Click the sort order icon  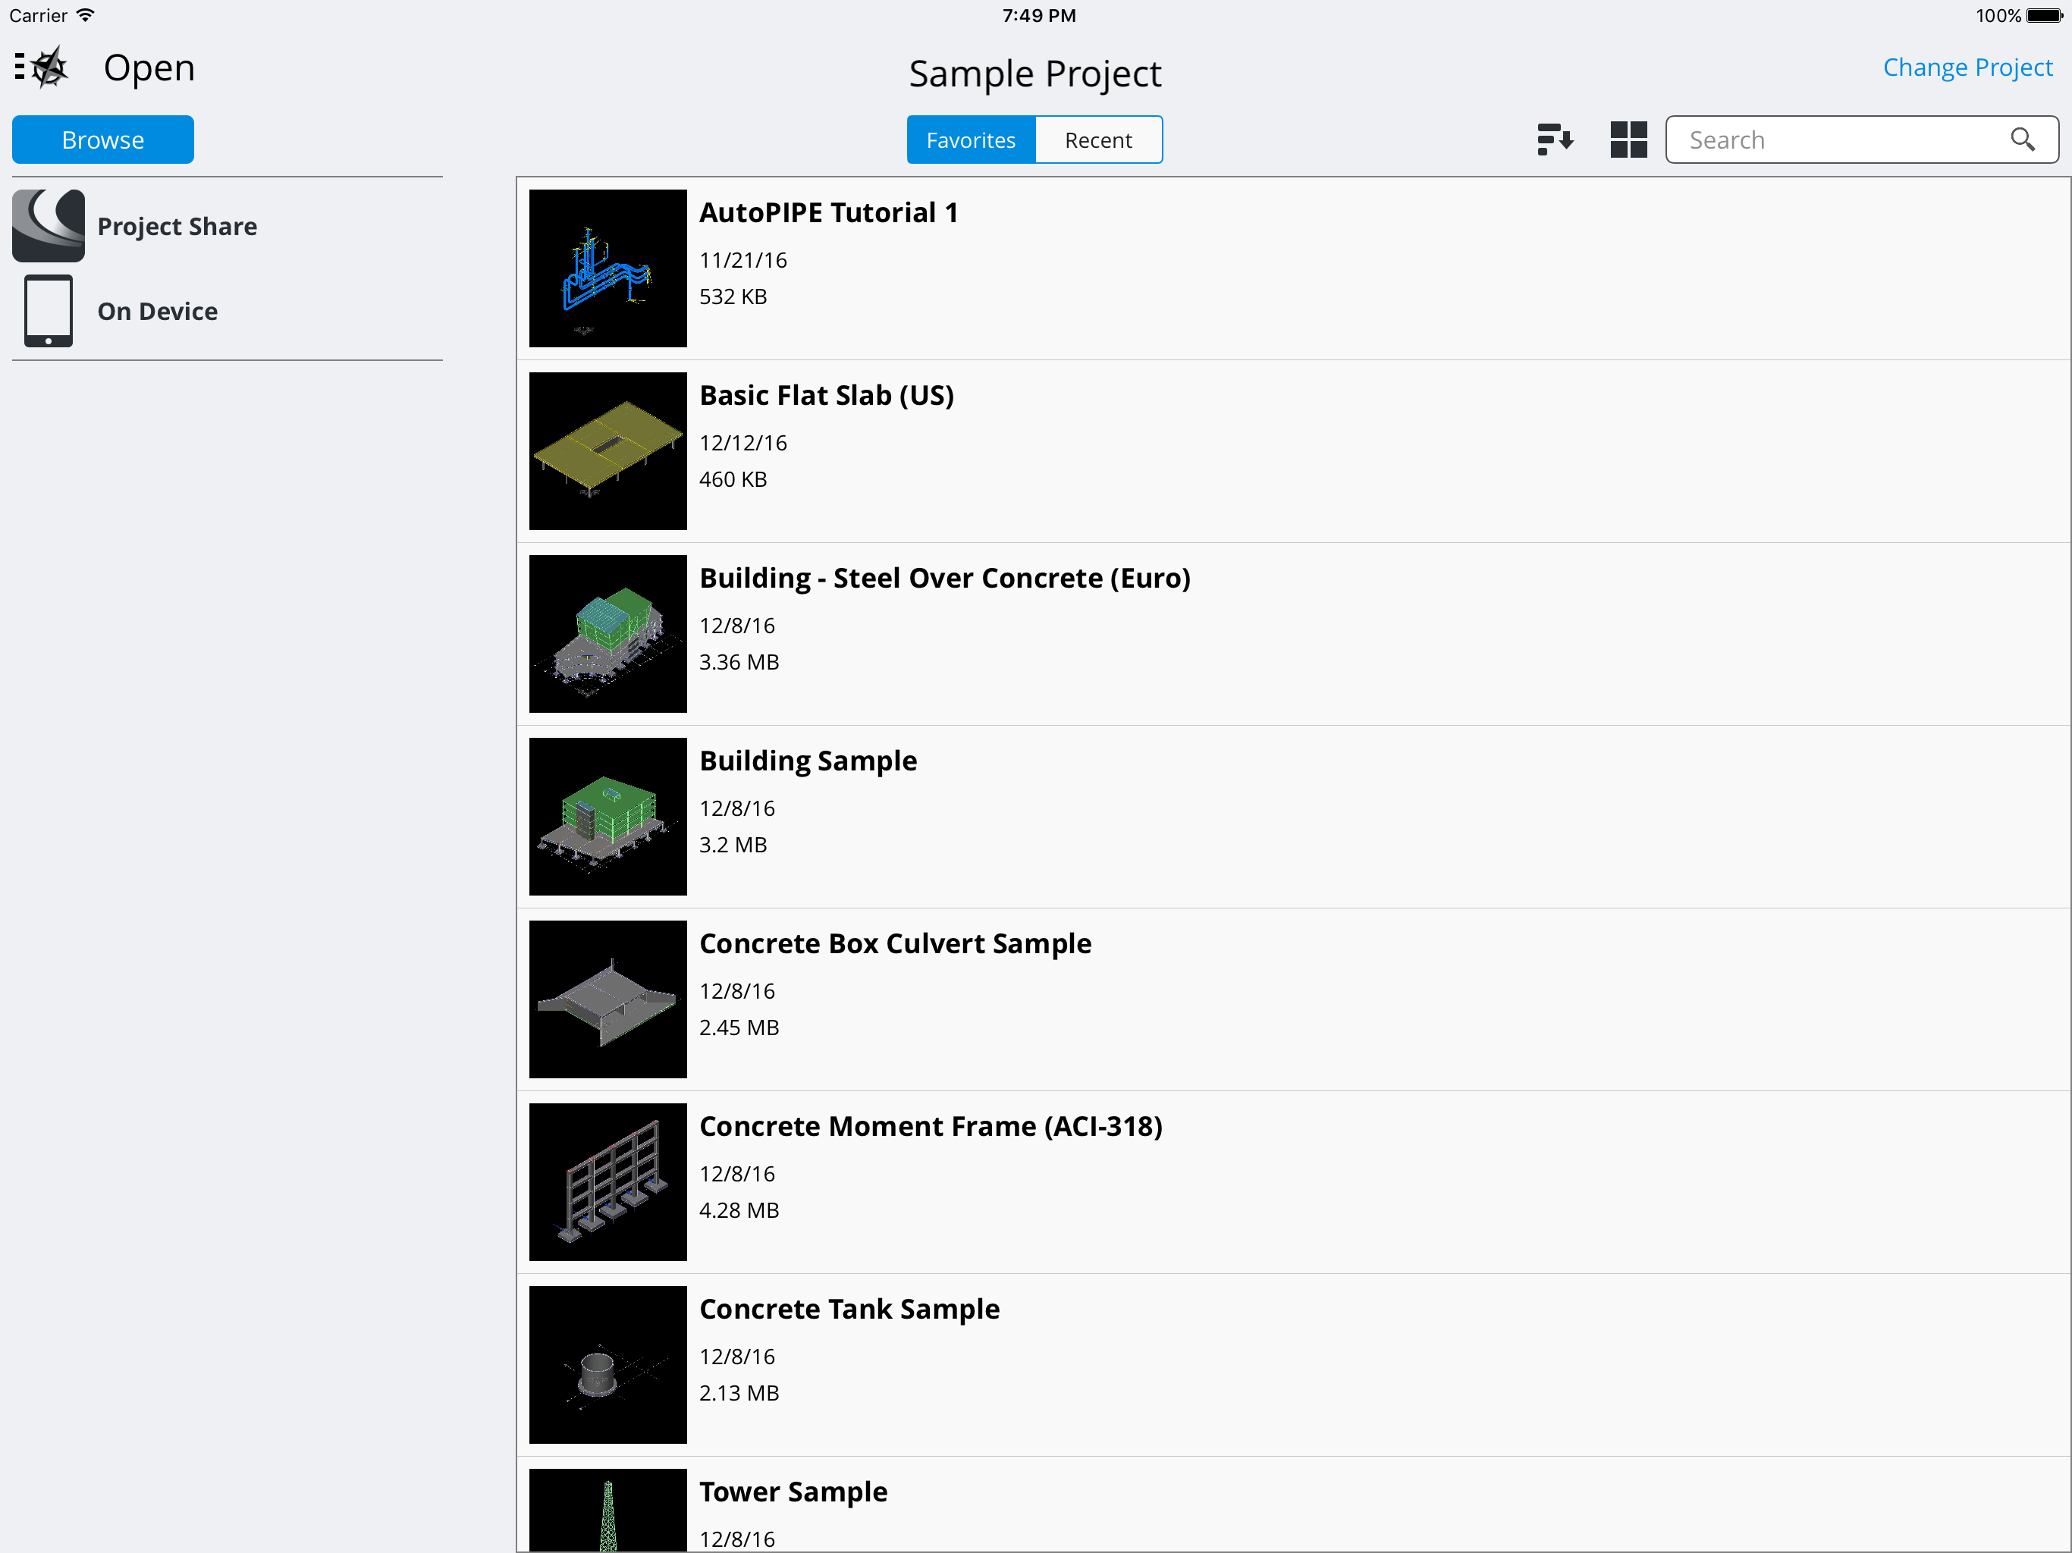click(x=1555, y=140)
